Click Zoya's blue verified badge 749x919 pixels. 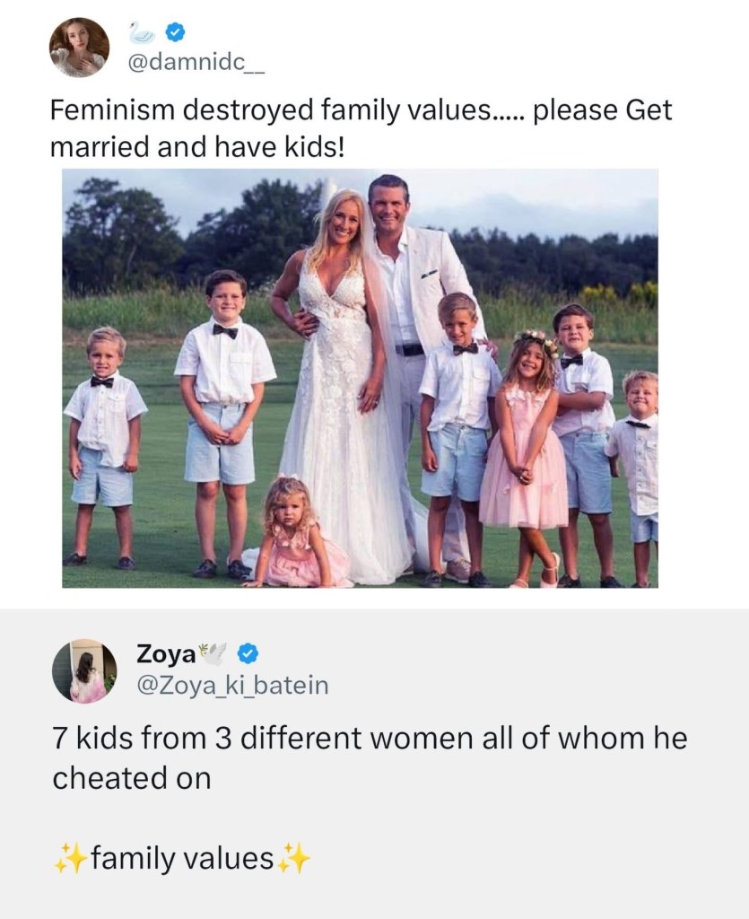coord(248,654)
